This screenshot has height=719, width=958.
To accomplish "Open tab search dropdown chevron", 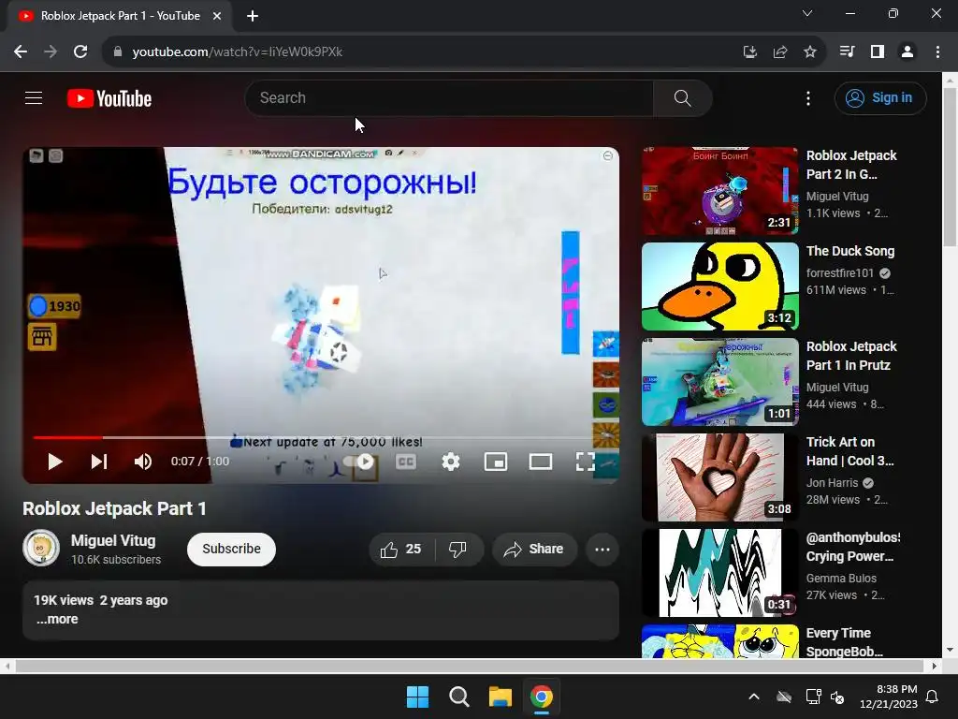I will [x=807, y=13].
